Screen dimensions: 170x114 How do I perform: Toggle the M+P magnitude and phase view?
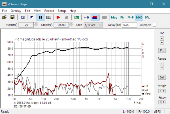click(x=130, y=17)
